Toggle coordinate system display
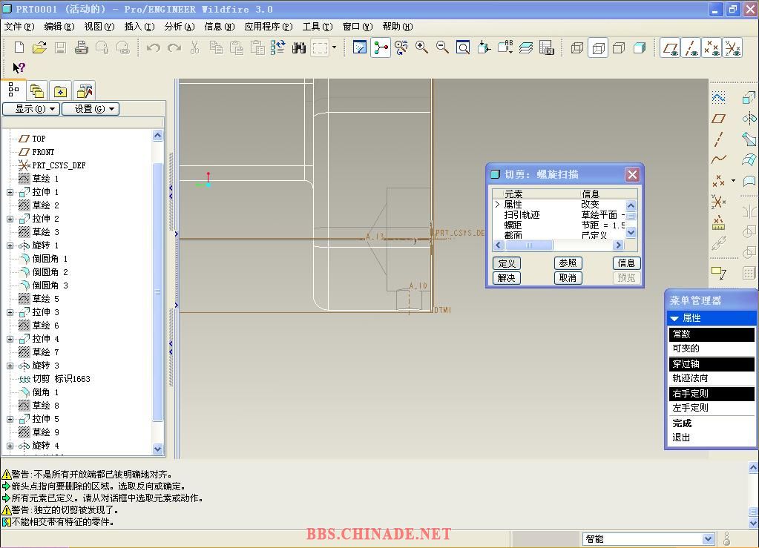 click(x=732, y=48)
